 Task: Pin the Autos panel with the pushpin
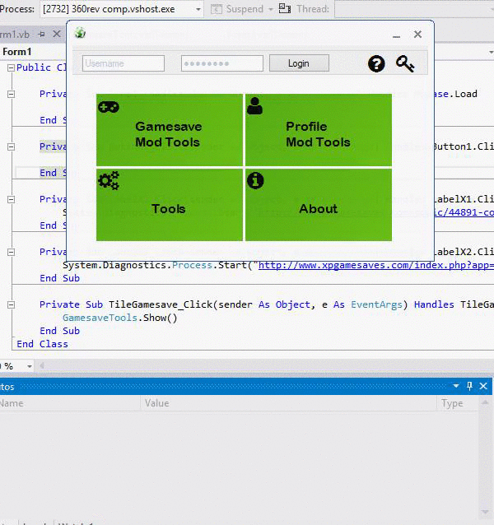click(470, 385)
